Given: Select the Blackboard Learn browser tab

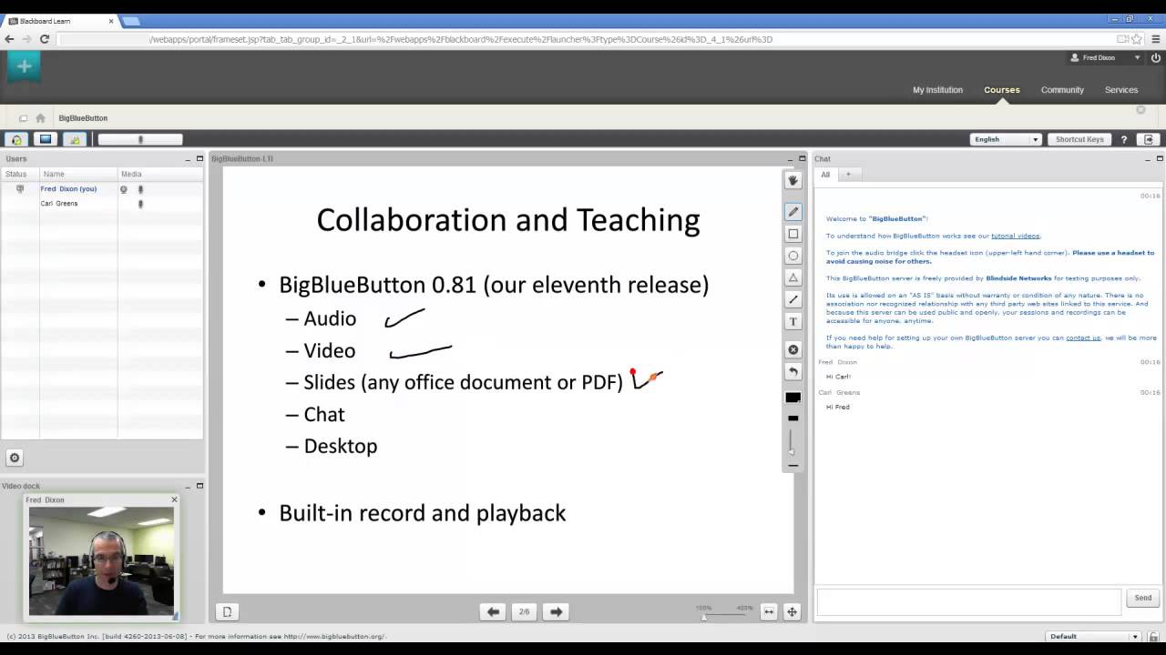Looking at the screenshot, I should tap(59, 21).
